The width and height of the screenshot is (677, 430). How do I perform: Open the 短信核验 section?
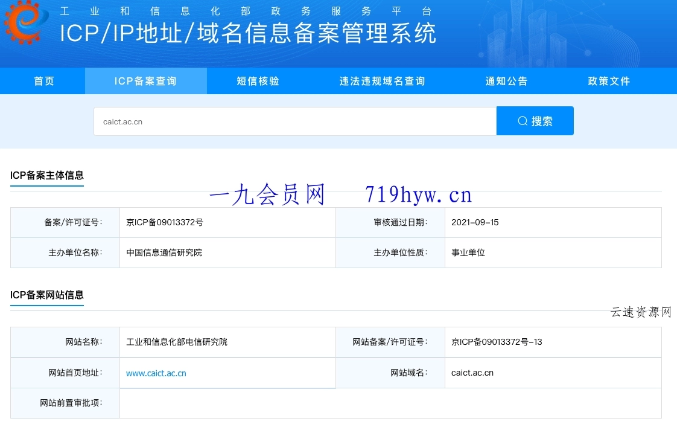pos(258,80)
